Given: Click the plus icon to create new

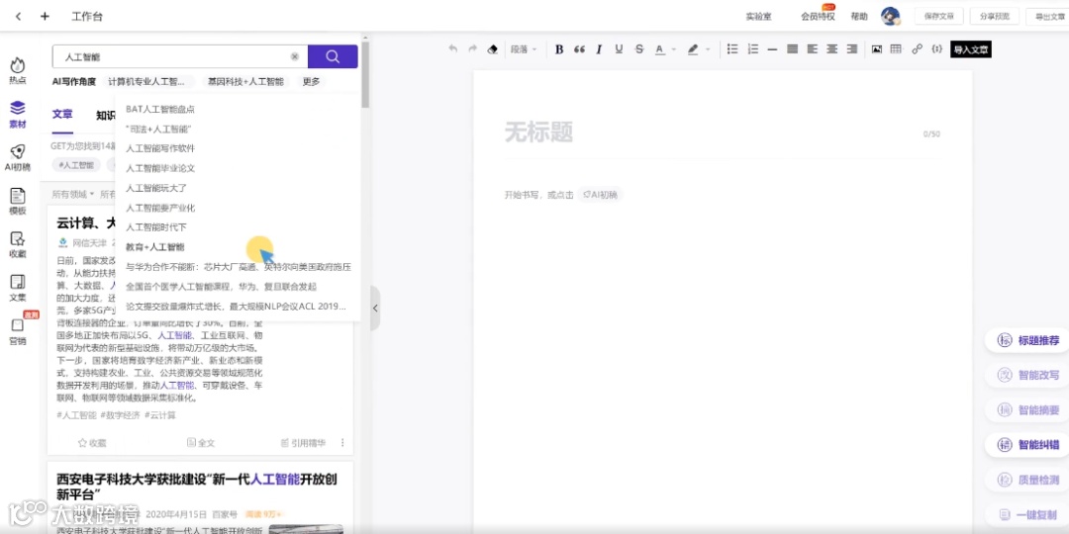Looking at the screenshot, I should tap(45, 17).
